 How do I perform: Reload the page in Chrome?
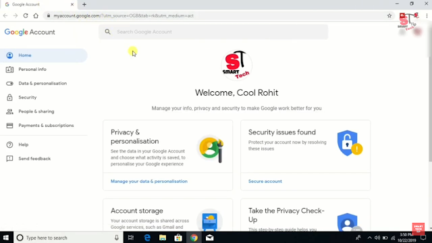tap(26, 16)
